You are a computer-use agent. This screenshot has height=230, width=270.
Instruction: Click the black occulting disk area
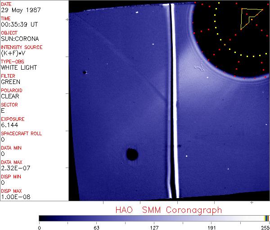(225, 40)
